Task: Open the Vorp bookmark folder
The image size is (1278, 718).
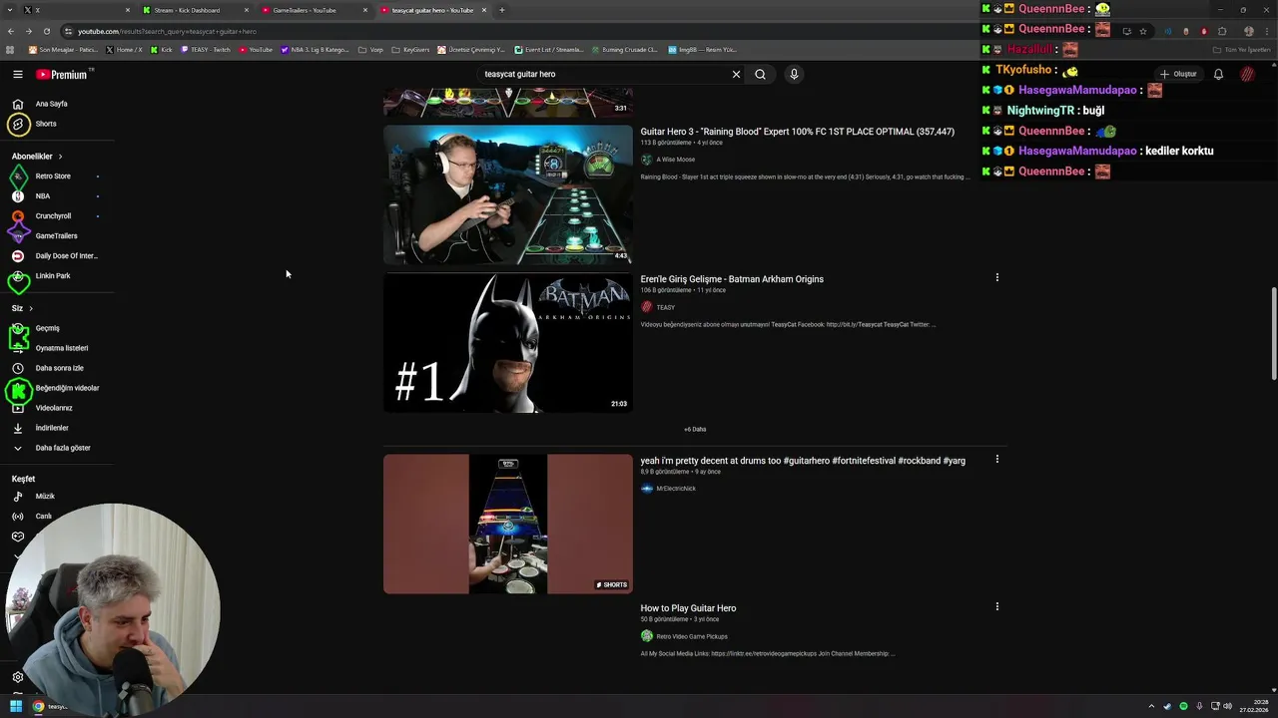Action: pyautogui.click(x=370, y=49)
